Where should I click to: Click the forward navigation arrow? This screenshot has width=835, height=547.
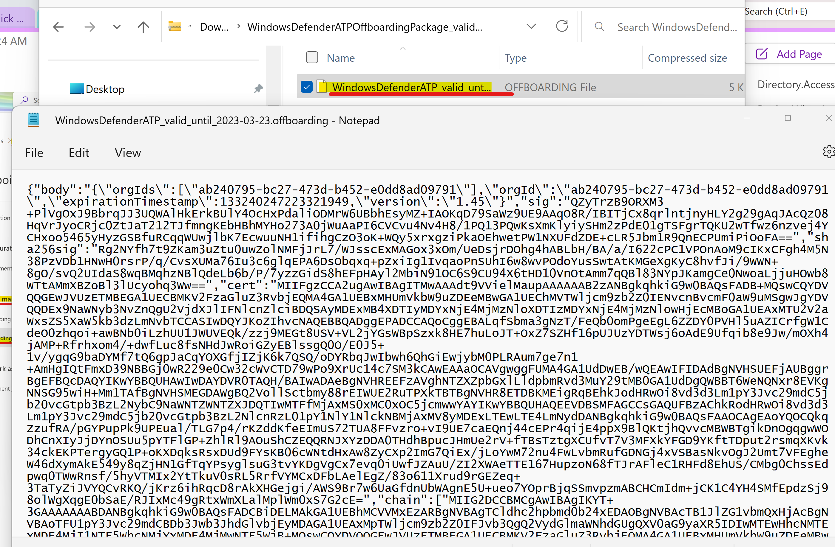tap(90, 27)
